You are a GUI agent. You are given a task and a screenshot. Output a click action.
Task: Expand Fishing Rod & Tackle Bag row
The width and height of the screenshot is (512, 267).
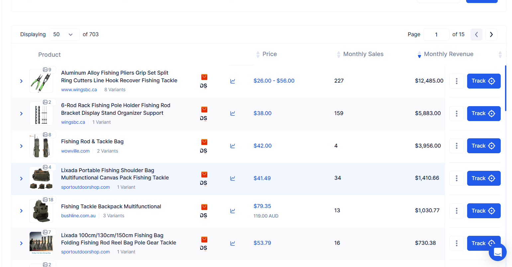coord(21,146)
